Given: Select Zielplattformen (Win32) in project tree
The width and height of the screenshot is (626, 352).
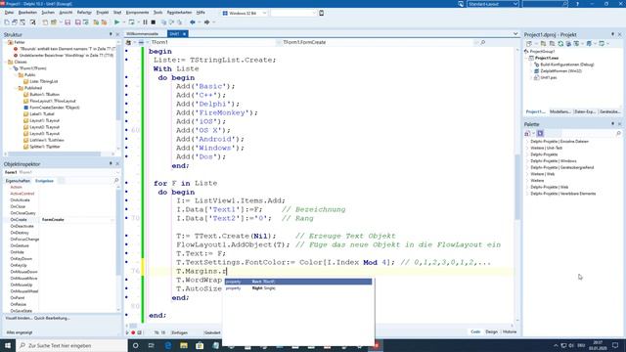Looking at the screenshot, I should click(x=560, y=71).
